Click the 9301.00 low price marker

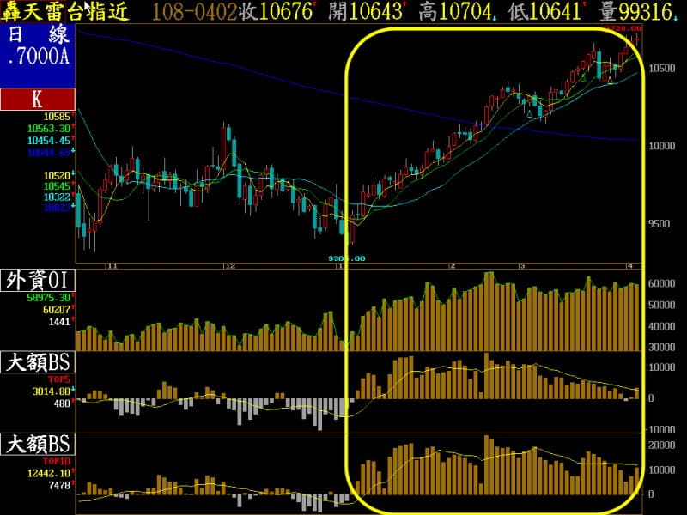pos(347,257)
